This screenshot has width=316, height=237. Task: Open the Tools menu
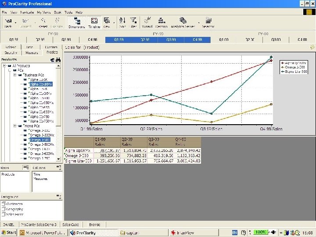(x=68, y=12)
